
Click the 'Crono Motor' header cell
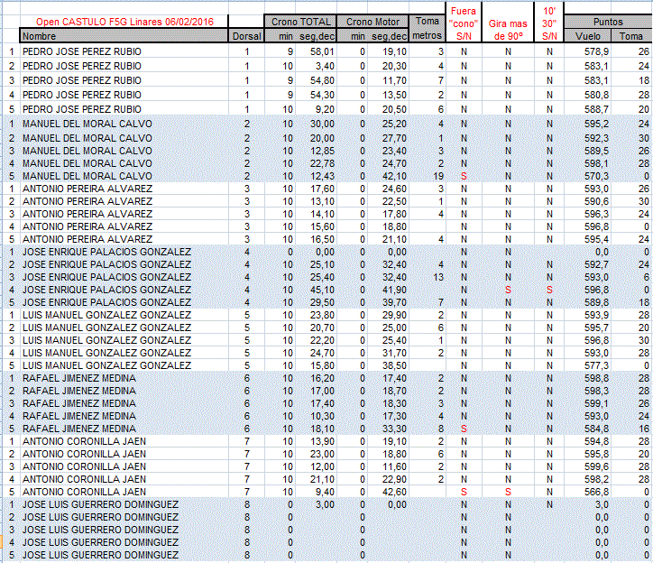(372, 22)
